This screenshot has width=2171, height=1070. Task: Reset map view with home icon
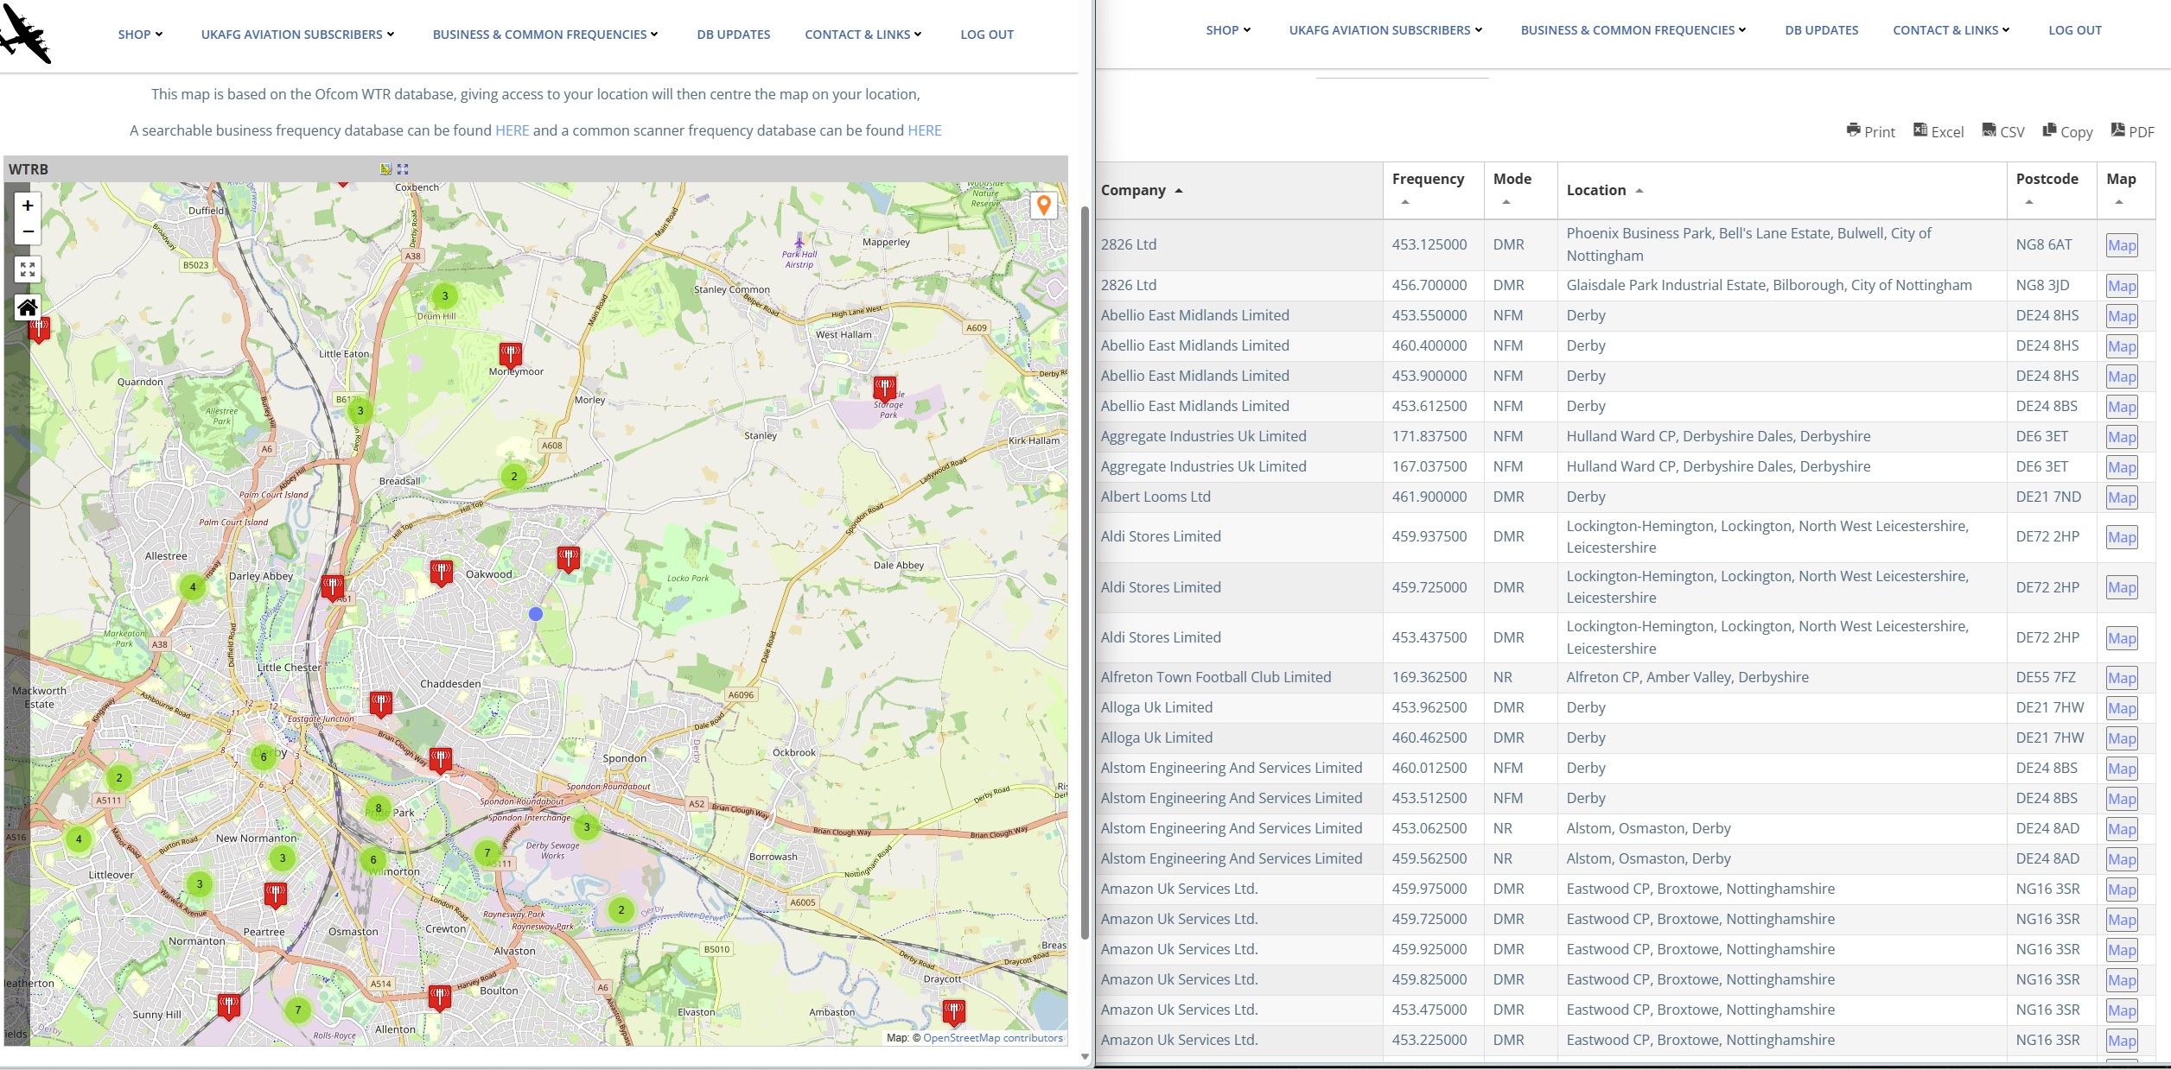click(x=28, y=307)
